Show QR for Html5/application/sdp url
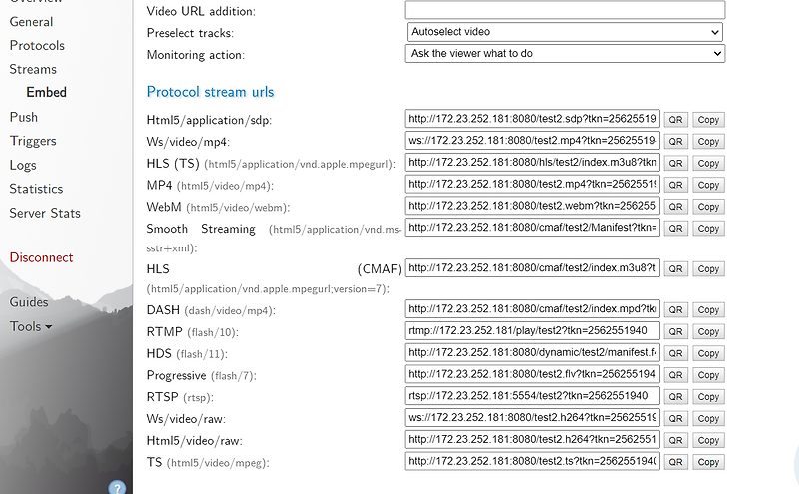Screen dimensions: 799x494 point(676,120)
